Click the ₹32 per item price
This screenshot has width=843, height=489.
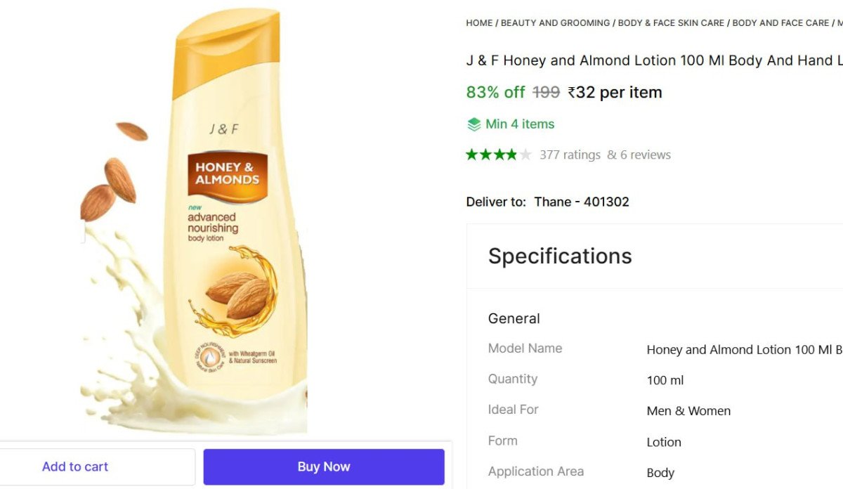click(x=614, y=91)
